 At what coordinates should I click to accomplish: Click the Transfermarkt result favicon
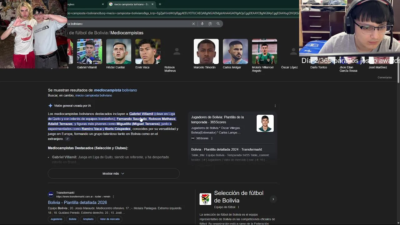[51, 194]
